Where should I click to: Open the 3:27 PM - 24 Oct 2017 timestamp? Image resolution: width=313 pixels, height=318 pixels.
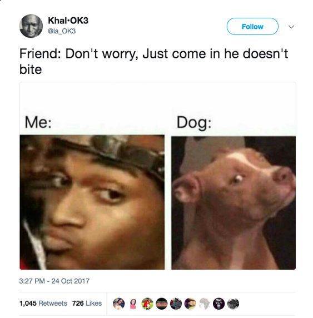point(54,281)
